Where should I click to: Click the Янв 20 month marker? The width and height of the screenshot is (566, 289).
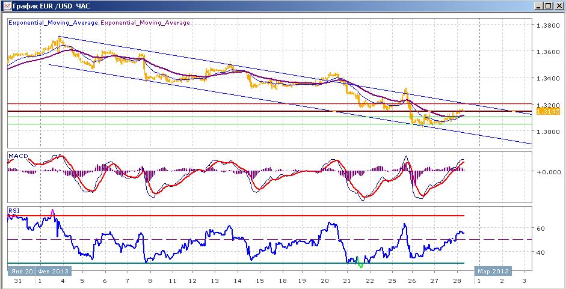[x=21, y=271]
